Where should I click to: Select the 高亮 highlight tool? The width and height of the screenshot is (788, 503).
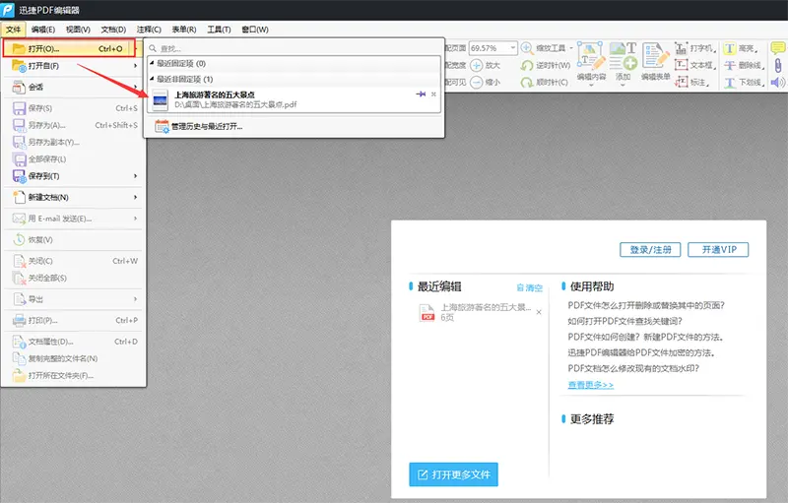coord(741,48)
